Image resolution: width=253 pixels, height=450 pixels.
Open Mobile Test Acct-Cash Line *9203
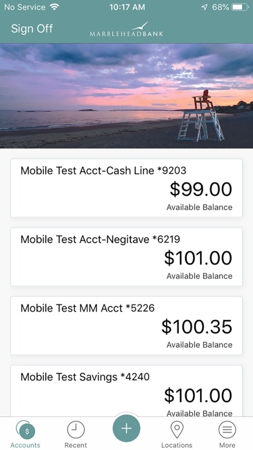[x=126, y=188]
